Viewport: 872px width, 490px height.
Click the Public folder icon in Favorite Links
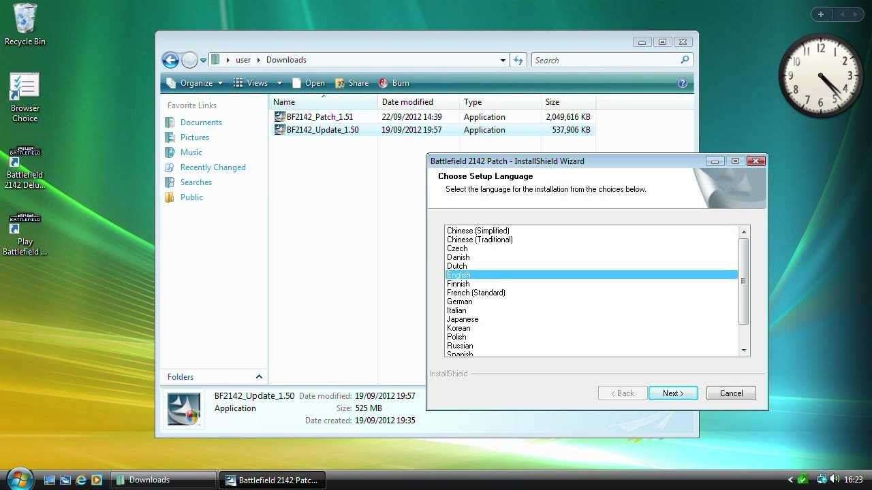(170, 197)
